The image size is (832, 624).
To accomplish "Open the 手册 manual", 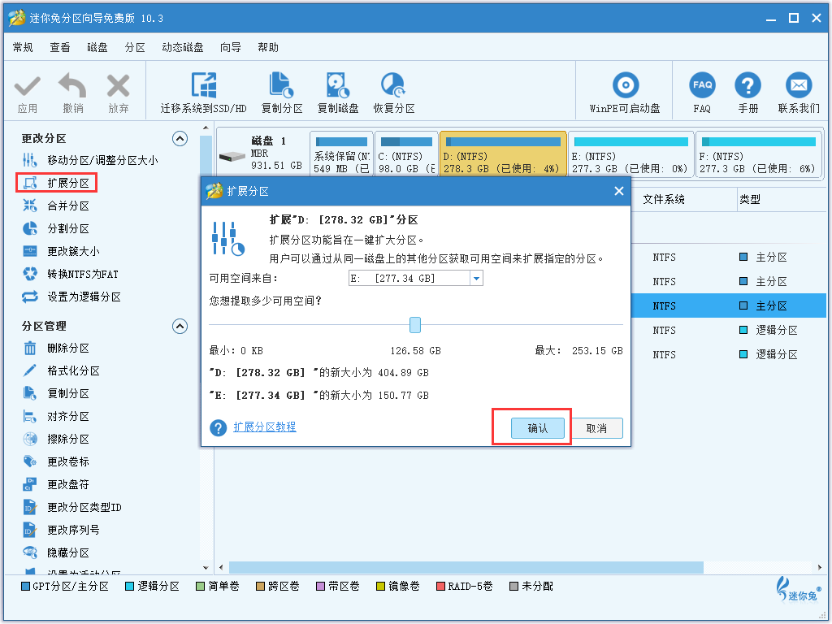I will click(x=747, y=93).
